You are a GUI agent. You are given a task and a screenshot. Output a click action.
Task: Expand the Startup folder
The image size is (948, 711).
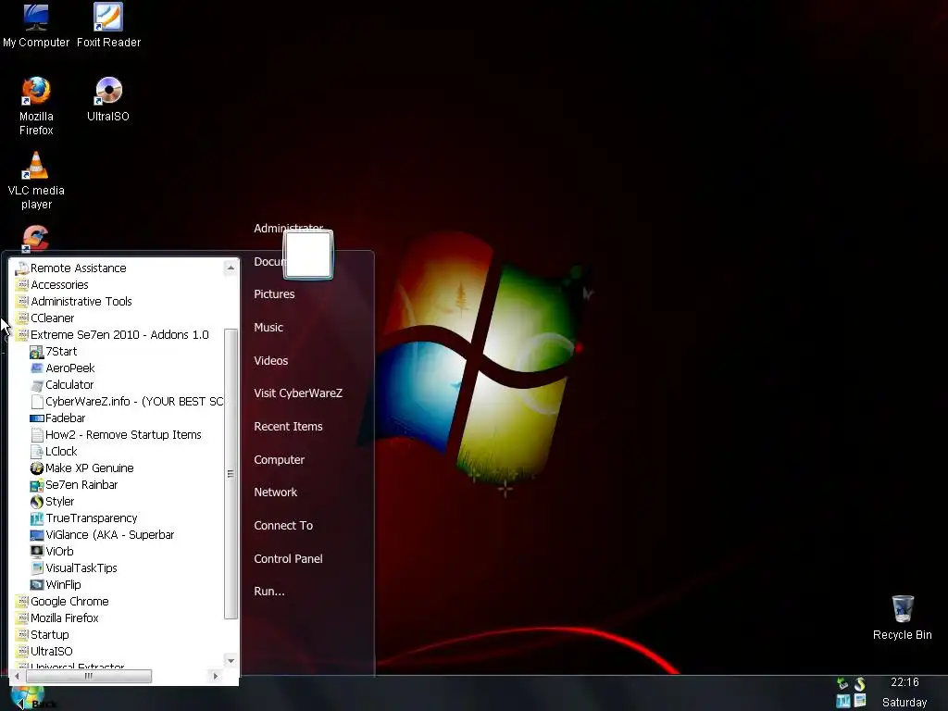tap(42, 635)
